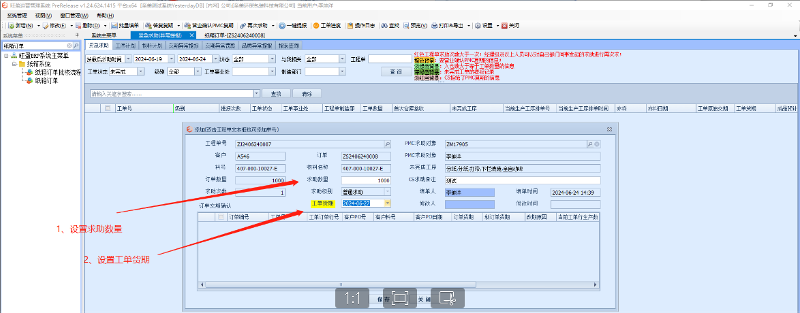Click the 预览(V) toolbar button

pyautogui.click(x=415, y=25)
